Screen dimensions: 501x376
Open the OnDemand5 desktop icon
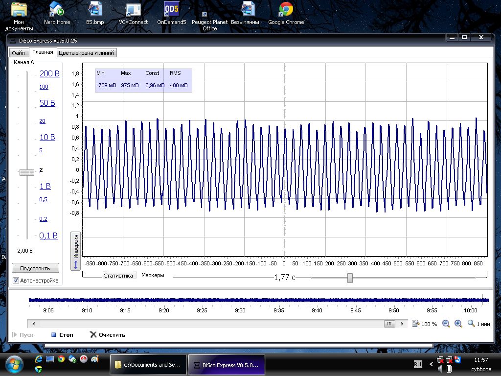172,13
